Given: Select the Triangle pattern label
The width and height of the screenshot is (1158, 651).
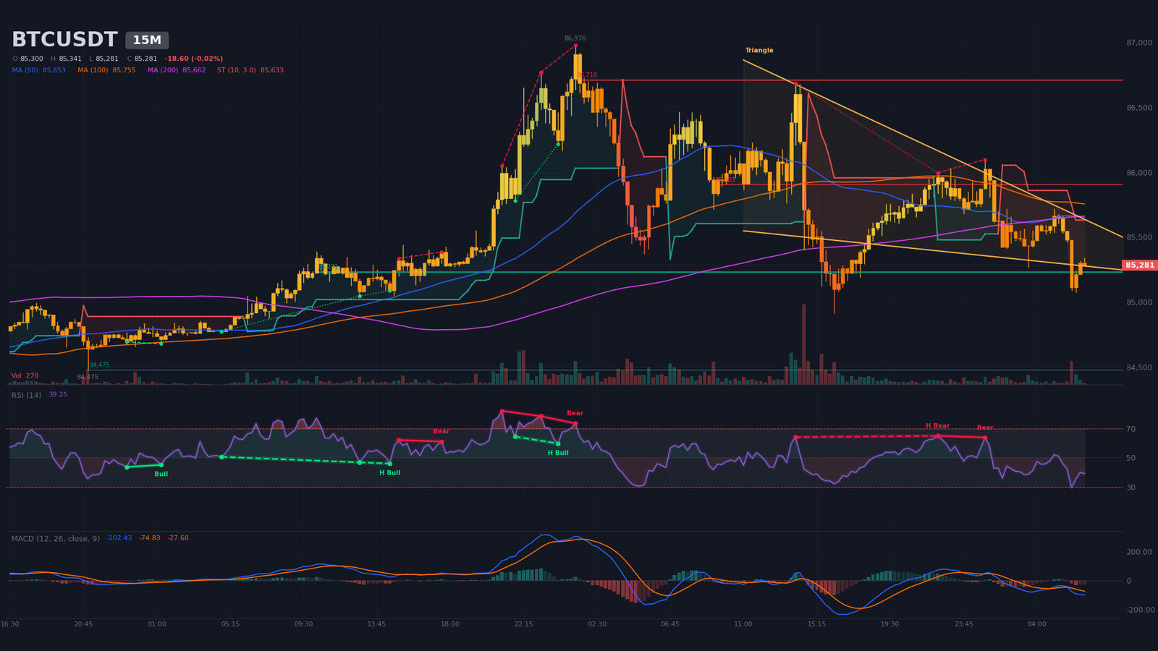Looking at the screenshot, I should coord(759,51).
